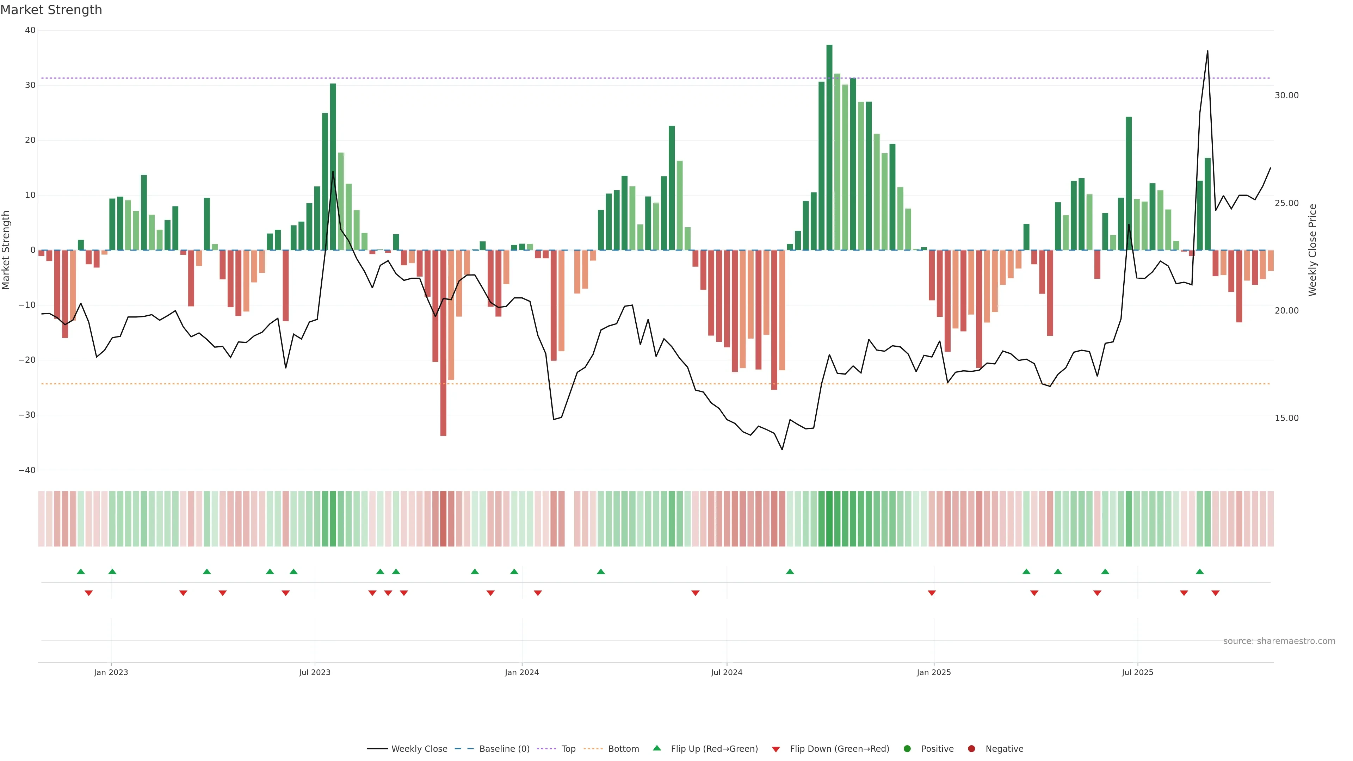The image size is (1353, 761).
Task: Click the Market Strength chart title
Action: pos(51,10)
